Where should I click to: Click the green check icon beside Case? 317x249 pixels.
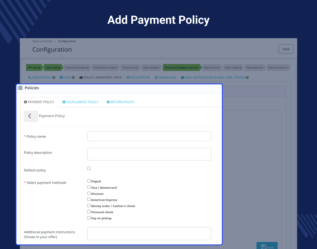coord(73,78)
